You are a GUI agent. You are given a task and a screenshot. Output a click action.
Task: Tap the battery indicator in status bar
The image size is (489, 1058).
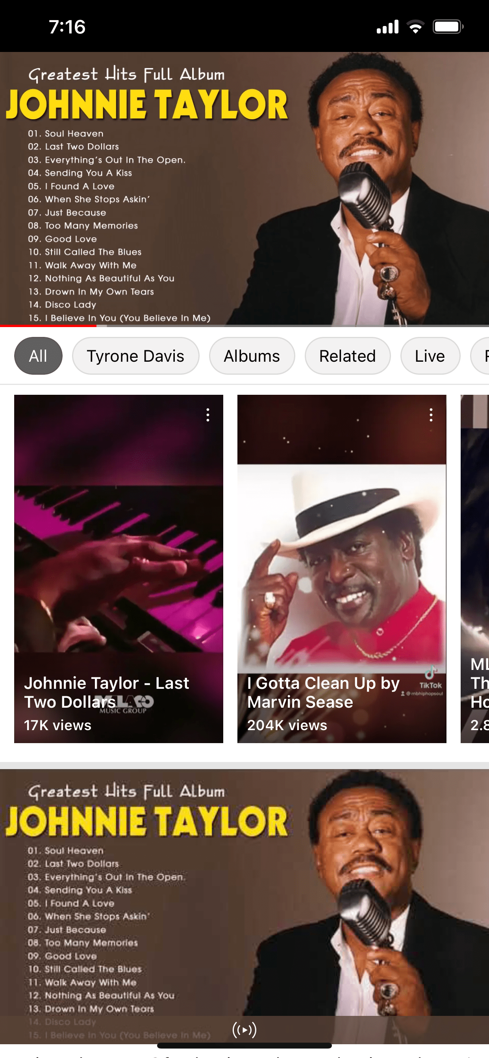[448, 27]
